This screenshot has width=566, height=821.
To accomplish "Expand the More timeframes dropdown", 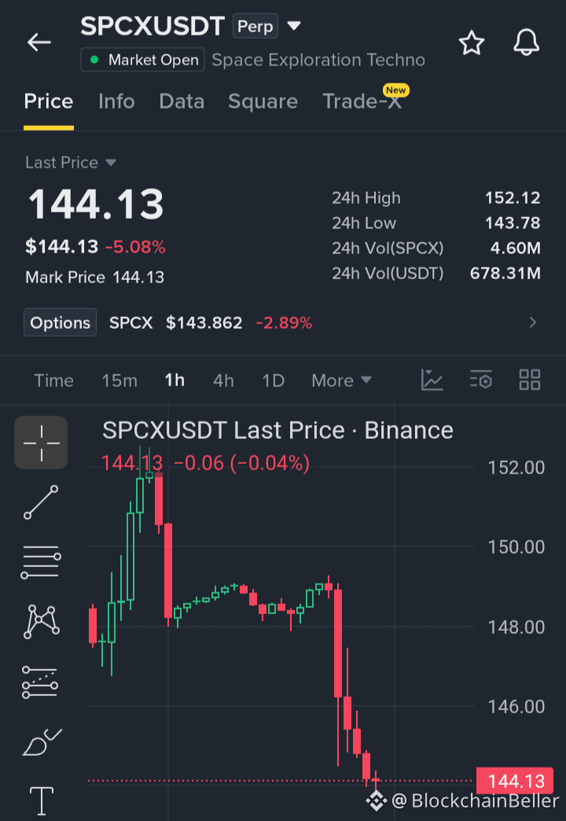I will click(x=341, y=381).
